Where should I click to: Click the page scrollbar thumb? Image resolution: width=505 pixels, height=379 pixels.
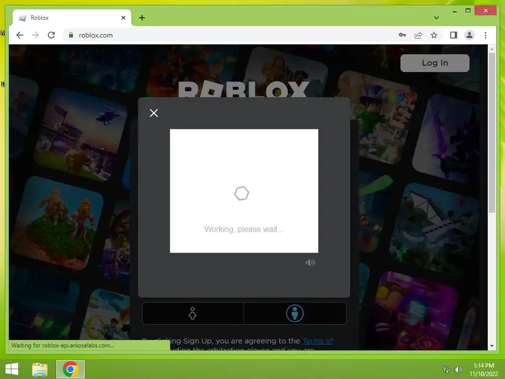[492, 132]
